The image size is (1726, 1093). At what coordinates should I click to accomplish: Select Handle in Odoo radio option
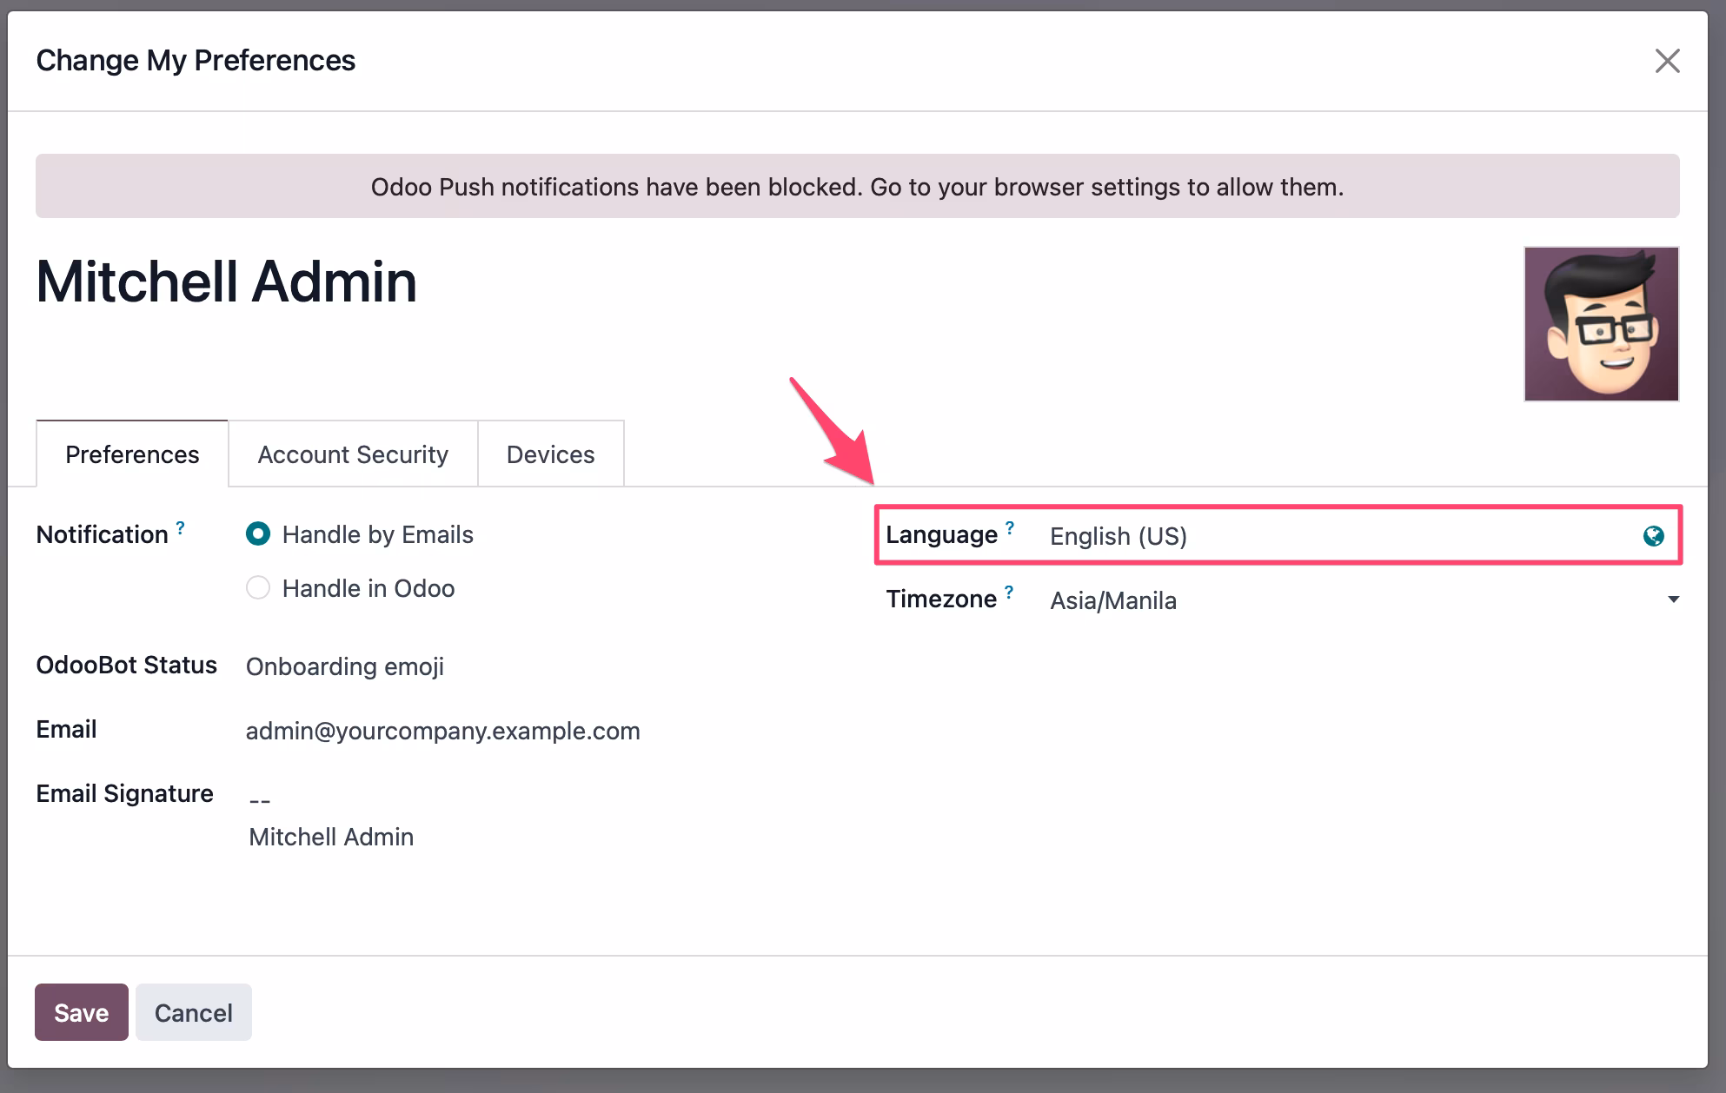[x=258, y=588]
